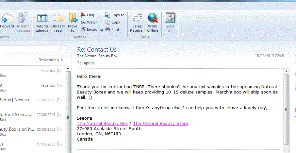
Task: Click the Move to folder icon
Action: tap(73, 18)
